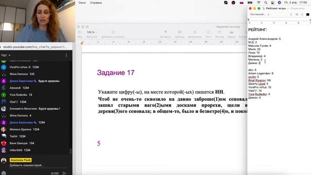
Task: Click the black text color swatch
Action: click(308, 14)
